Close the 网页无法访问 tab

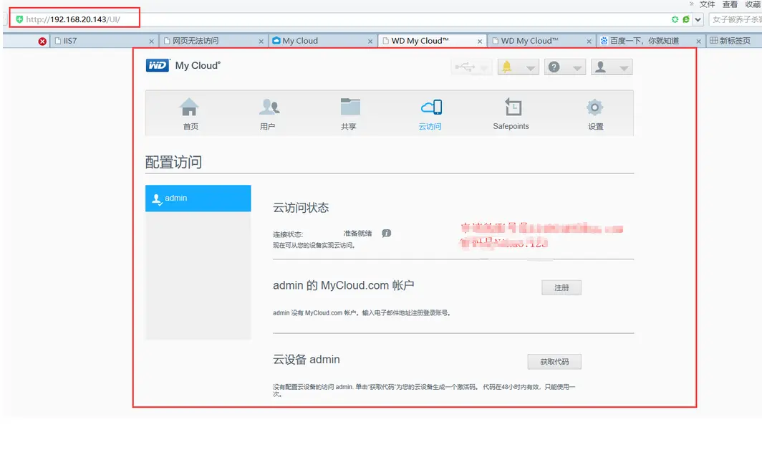click(x=261, y=42)
